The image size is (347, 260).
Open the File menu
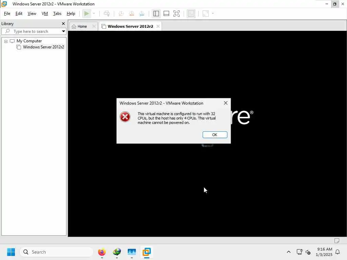7,14
